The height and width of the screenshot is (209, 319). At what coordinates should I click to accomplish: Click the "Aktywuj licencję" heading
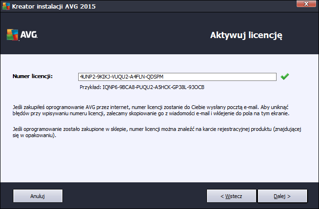(246, 35)
